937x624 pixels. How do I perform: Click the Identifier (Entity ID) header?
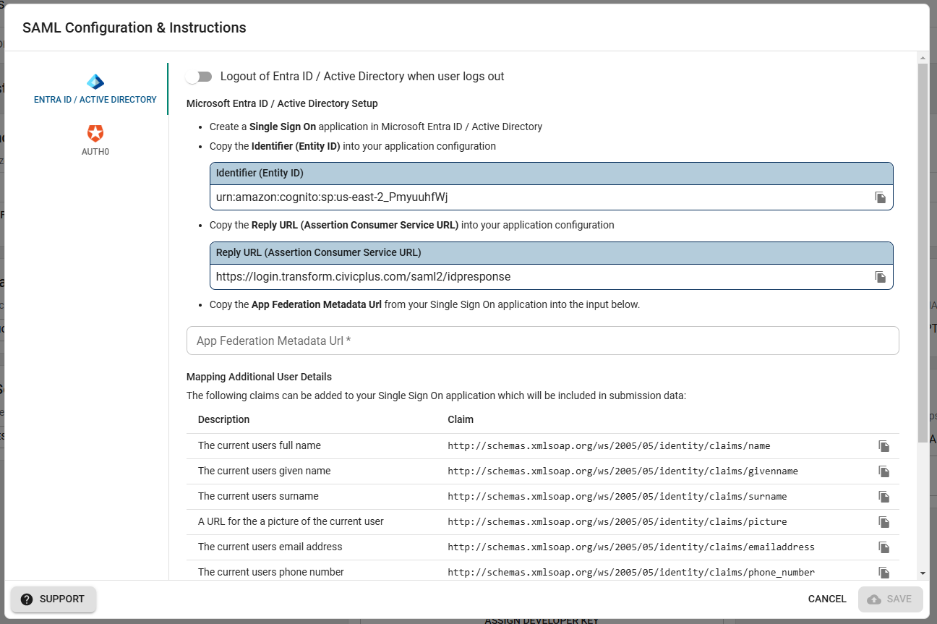[552, 174]
